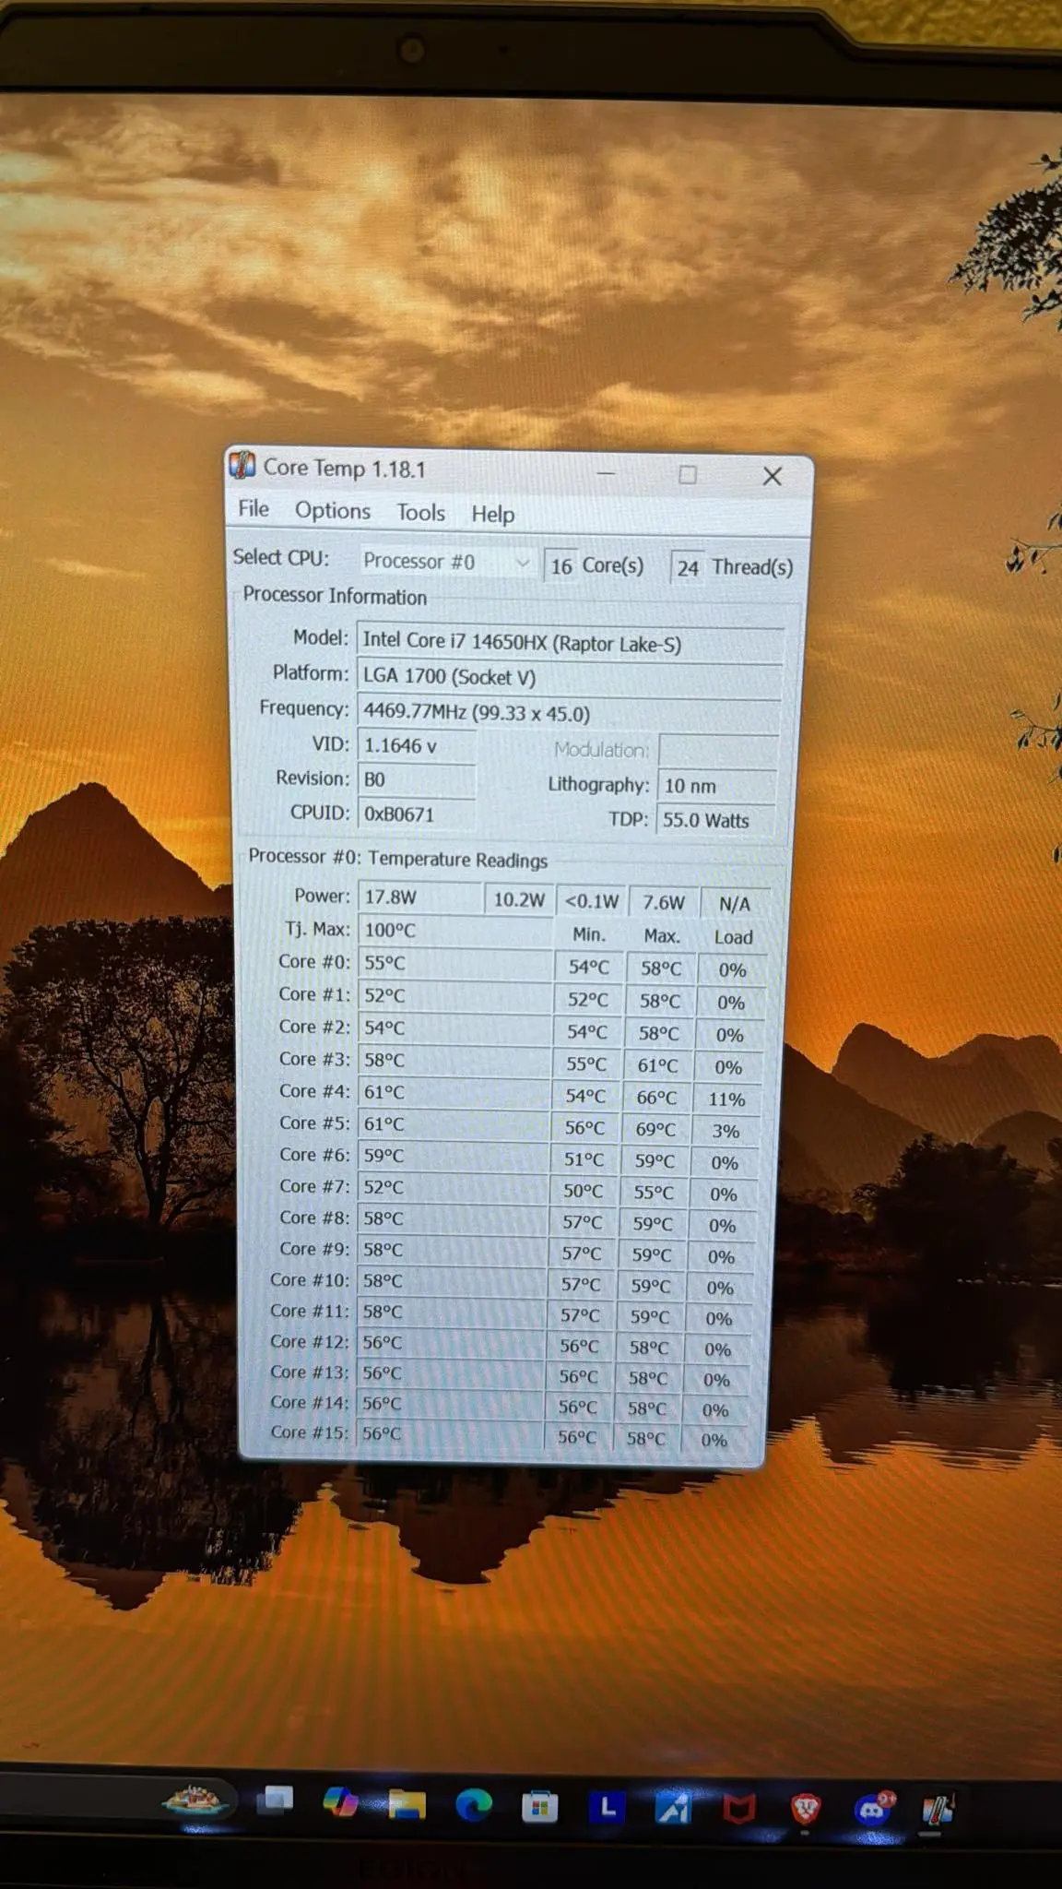Image resolution: width=1062 pixels, height=1889 pixels.
Task: Click Core #12 current temperature 56°C
Action: [450, 1342]
